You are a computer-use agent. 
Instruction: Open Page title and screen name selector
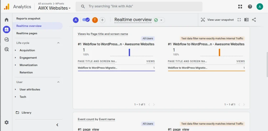[x=109, y=34]
